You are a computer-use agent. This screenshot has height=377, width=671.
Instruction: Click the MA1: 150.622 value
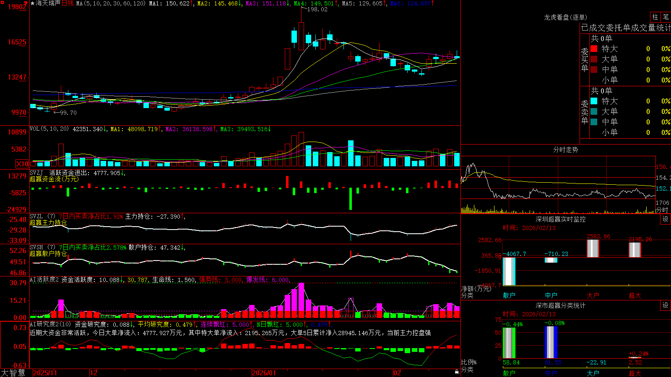click(169, 3)
